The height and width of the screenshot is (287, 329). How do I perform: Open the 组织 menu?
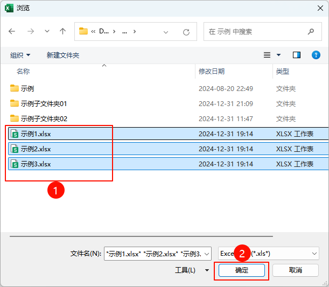(x=20, y=55)
